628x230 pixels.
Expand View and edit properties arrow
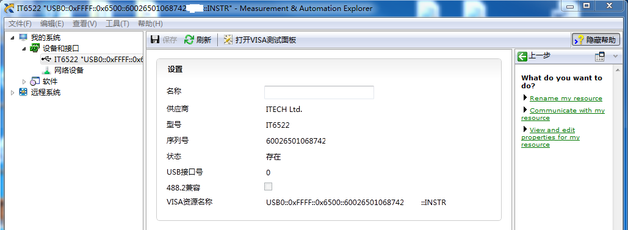click(525, 129)
